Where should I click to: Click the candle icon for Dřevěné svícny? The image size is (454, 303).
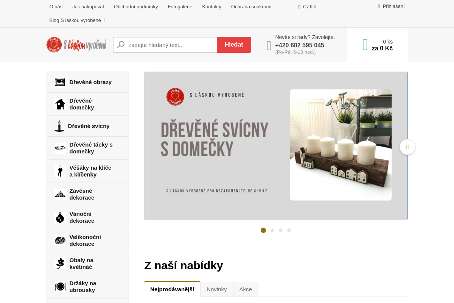point(59,126)
